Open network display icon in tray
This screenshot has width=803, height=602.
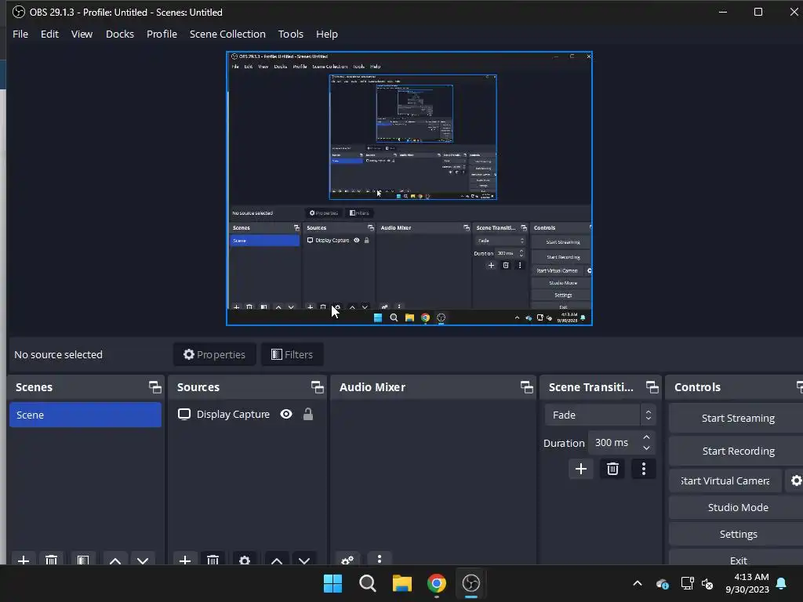tap(687, 583)
